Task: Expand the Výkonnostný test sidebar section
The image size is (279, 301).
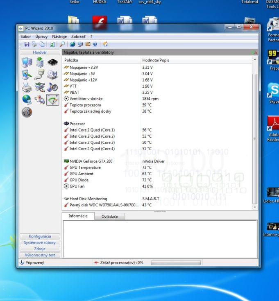Action: (x=40, y=255)
